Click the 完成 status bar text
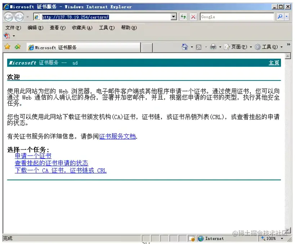295x244 pixels. 8,238
